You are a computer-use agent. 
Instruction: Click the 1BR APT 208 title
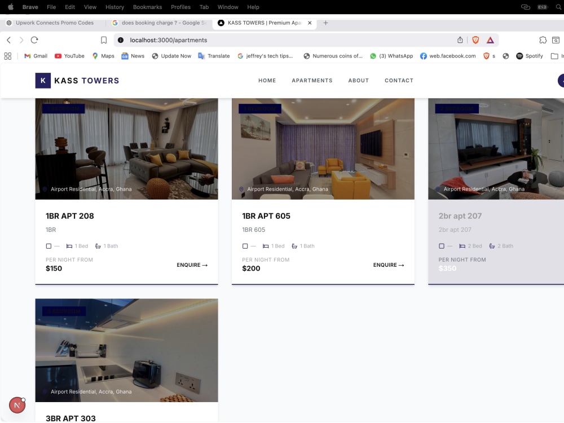[x=70, y=216]
